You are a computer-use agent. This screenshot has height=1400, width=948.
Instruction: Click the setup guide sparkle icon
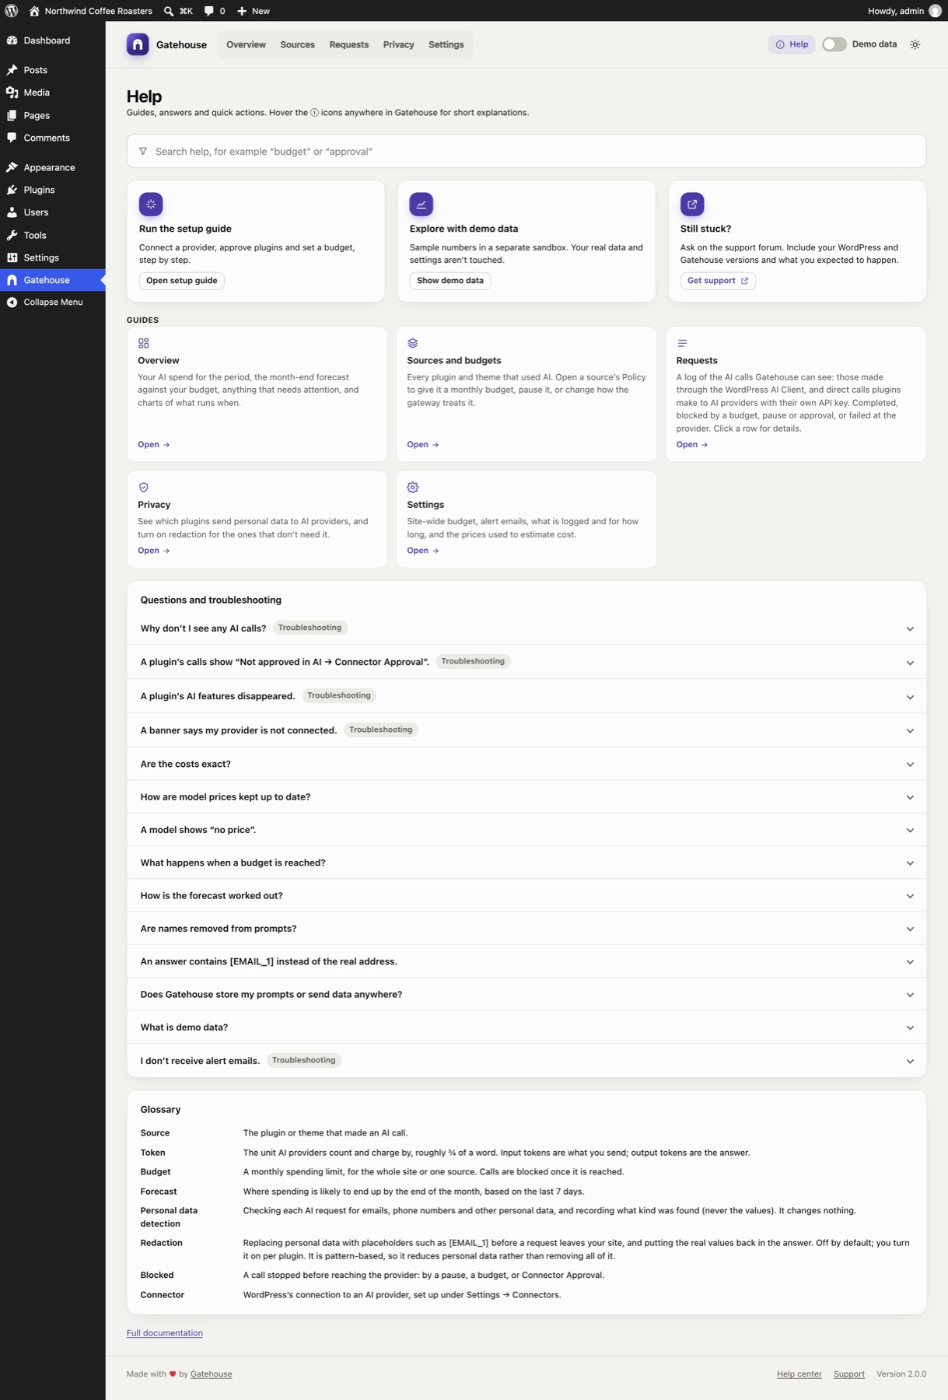point(151,204)
